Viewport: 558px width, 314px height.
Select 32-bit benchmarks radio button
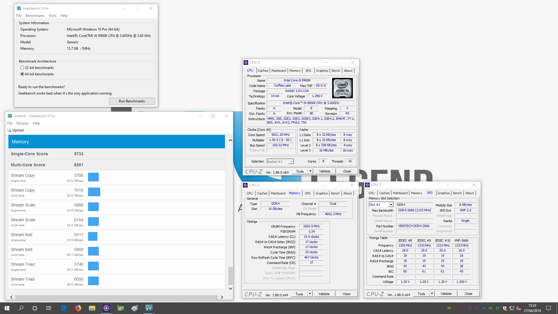click(22, 68)
